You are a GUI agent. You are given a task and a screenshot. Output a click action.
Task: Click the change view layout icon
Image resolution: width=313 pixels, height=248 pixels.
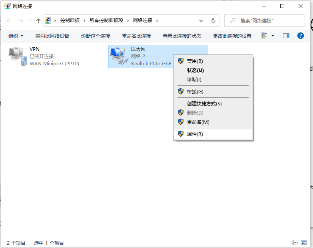264,36
